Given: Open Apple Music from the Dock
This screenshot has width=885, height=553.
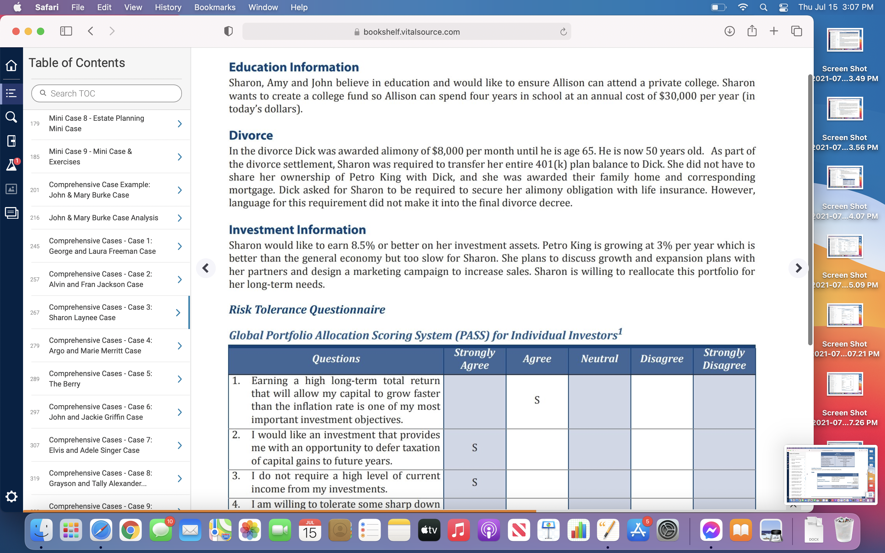Looking at the screenshot, I should (x=458, y=530).
